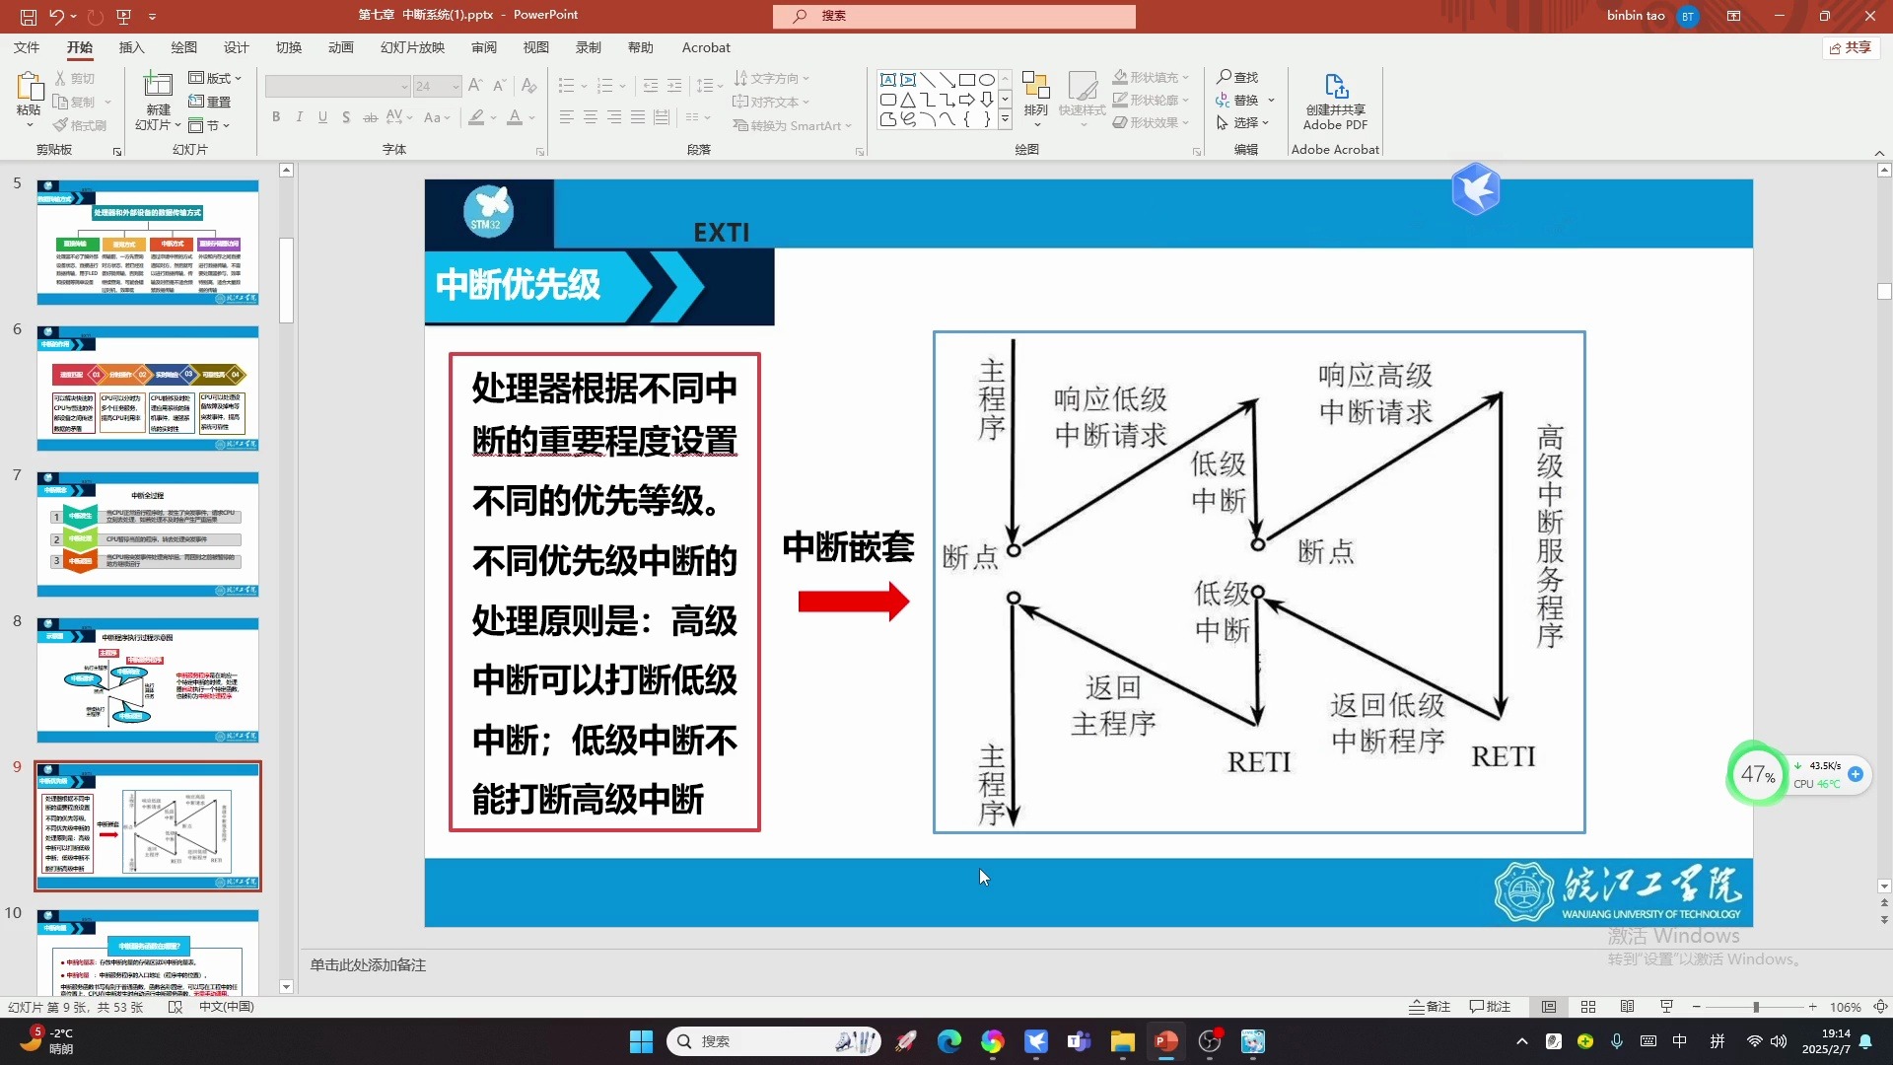Viewport: 1893px width, 1065px height.
Task: Insert a rectangle shape from the gallery
Action: 969,80
